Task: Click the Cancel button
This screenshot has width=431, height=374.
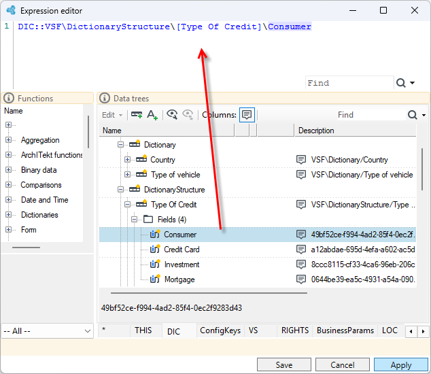Action: pos(343,364)
